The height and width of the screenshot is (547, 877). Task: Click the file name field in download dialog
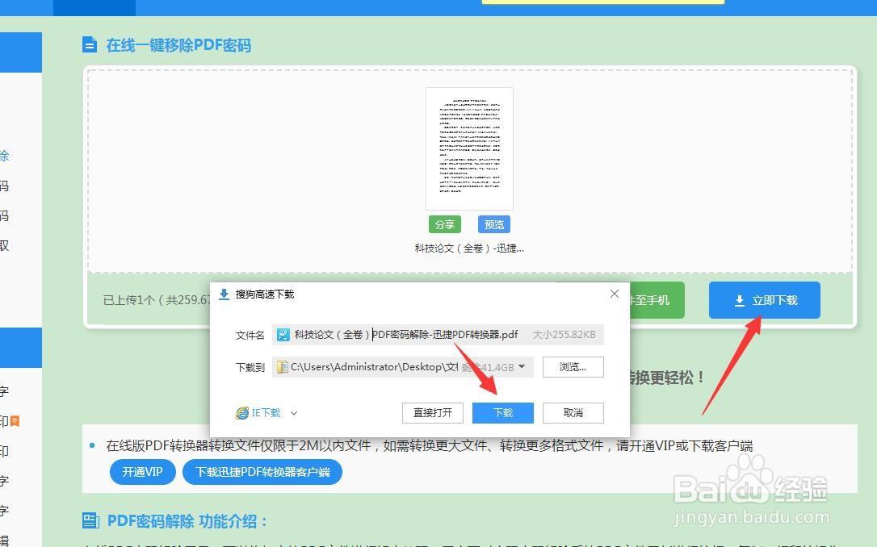(x=438, y=335)
